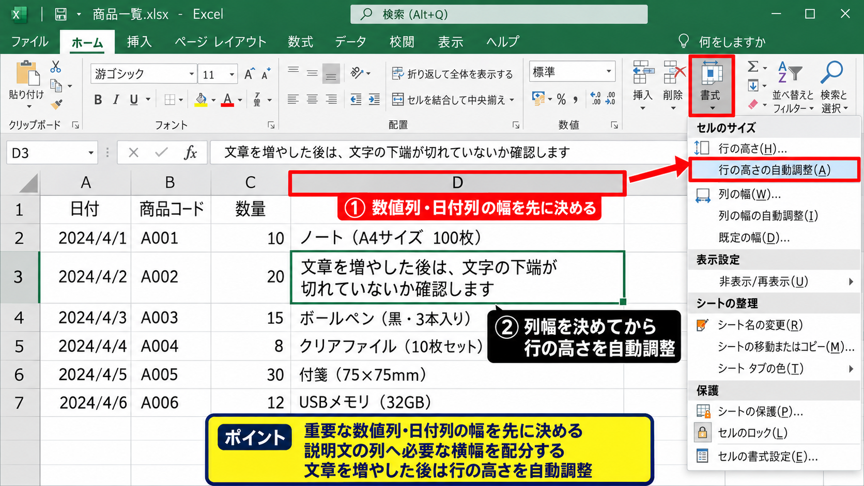
Task: Toggle Italic formatting
Action: pyautogui.click(x=116, y=100)
